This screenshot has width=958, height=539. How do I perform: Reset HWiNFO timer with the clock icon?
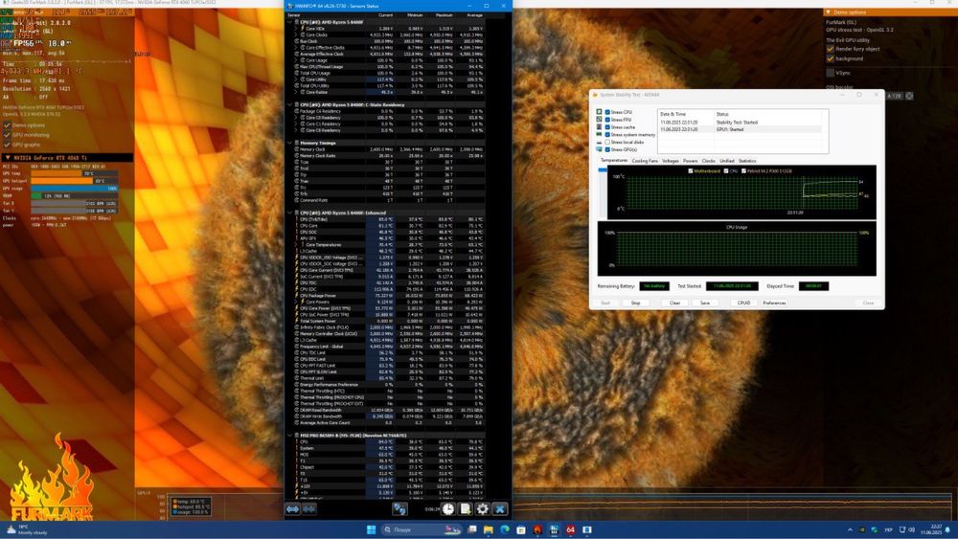pos(447,508)
